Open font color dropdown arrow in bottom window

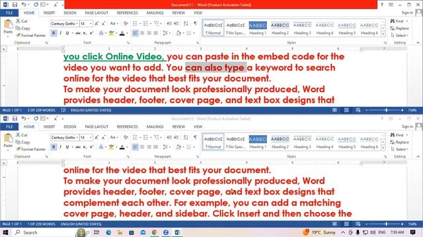coord(127,147)
